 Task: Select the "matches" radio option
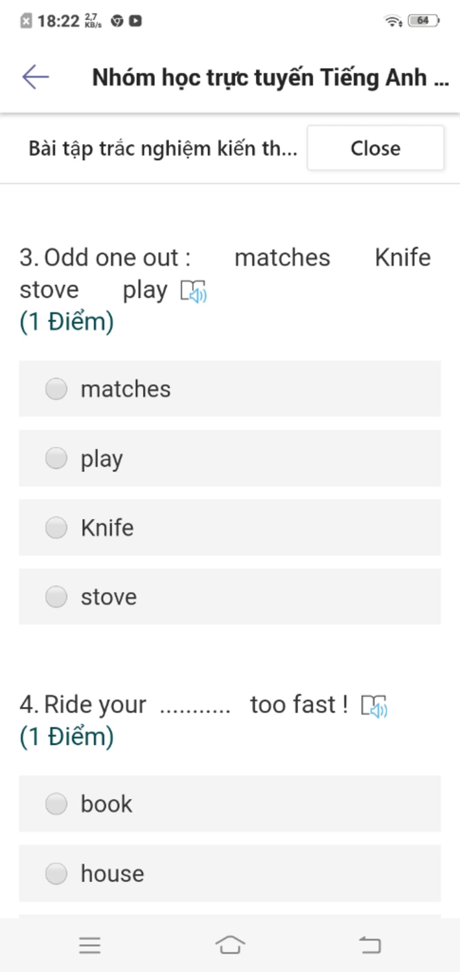coord(57,389)
